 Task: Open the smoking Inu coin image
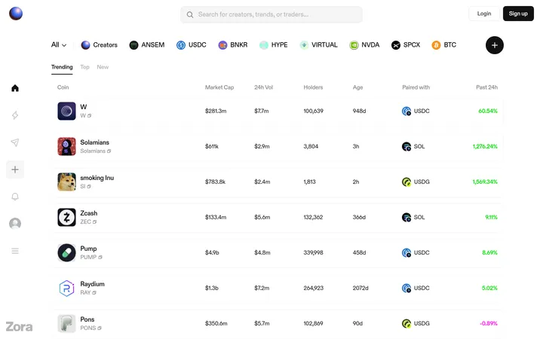[x=66, y=182]
